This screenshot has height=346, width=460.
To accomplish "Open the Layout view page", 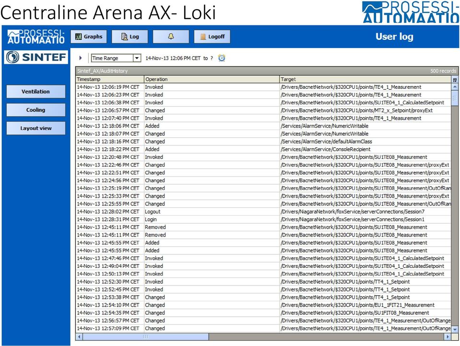I will tap(36, 128).
